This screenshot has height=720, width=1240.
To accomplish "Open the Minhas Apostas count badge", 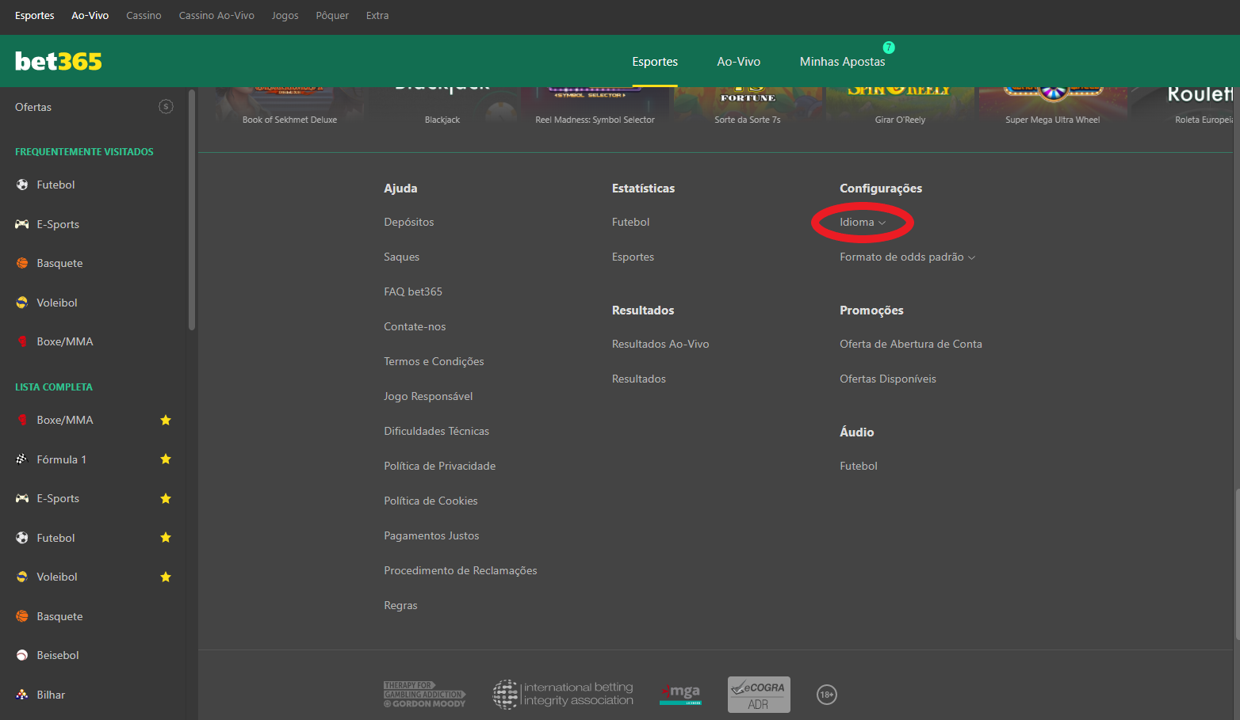I will pyautogui.click(x=889, y=48).
